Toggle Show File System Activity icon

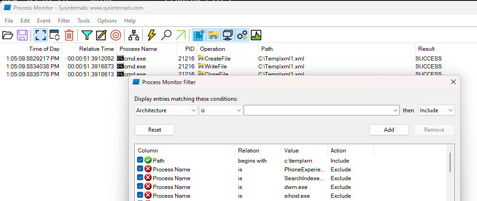tap(213, 35)
